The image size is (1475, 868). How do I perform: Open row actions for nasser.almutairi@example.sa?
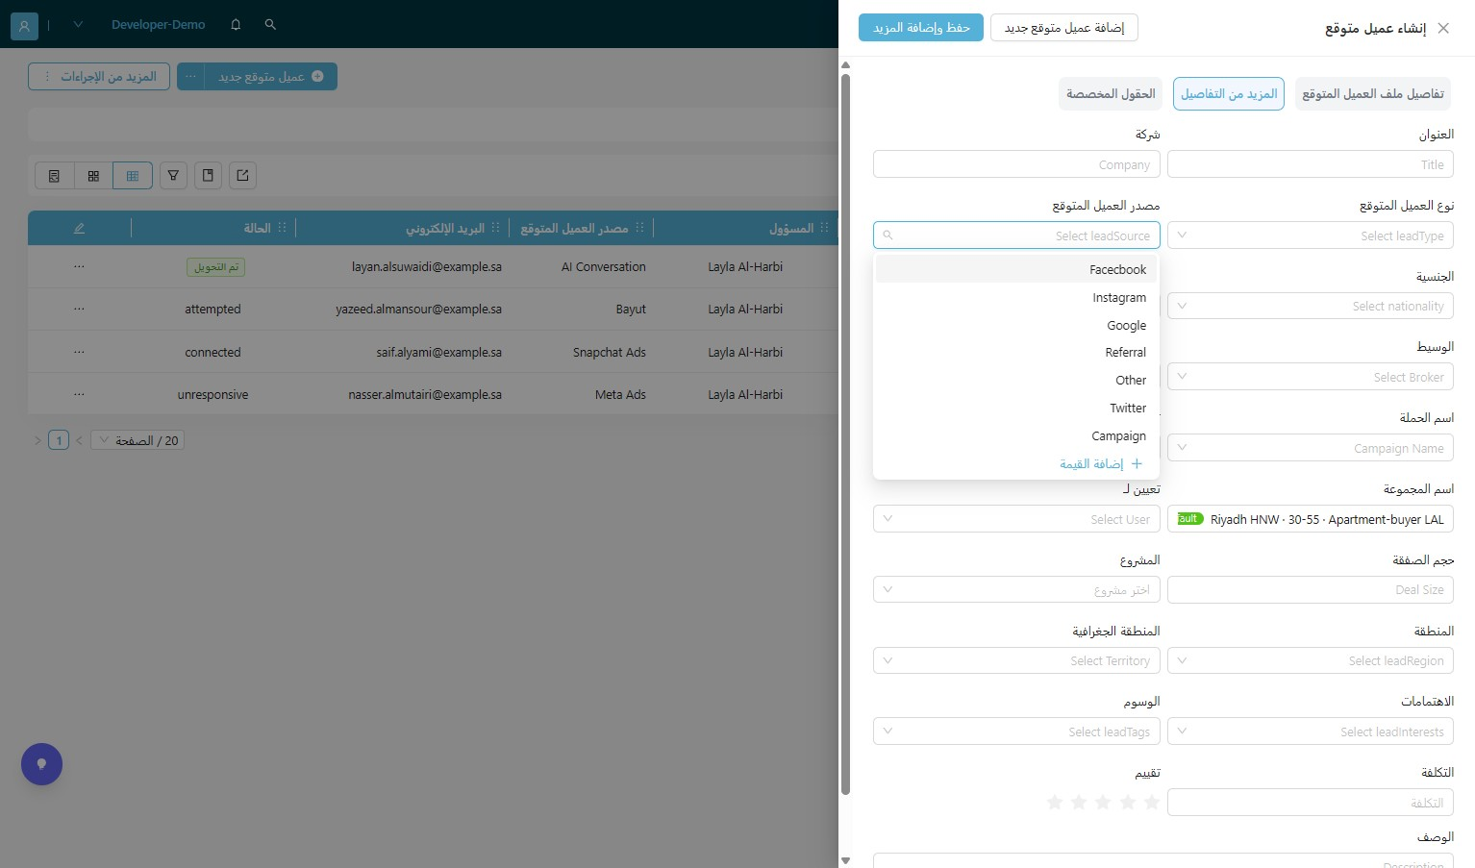[79, 394]
